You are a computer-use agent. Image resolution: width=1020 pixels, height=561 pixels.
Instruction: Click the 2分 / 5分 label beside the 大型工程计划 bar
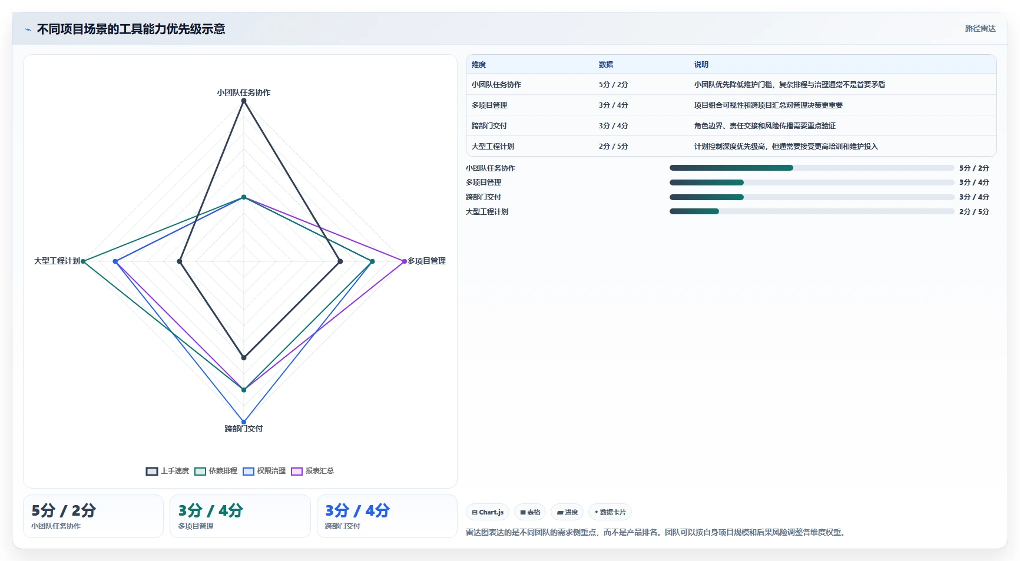974,211
